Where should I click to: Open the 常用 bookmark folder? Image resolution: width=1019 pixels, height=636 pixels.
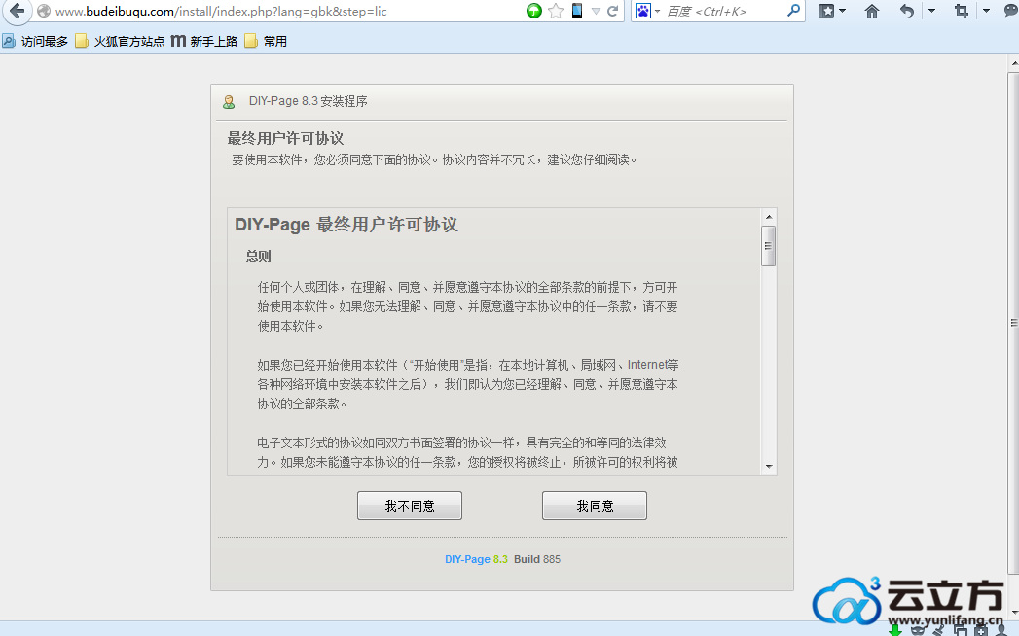point(266,42)
